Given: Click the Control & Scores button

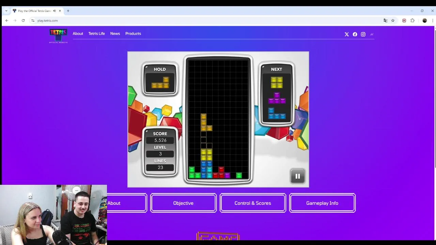Looking at the screenshot, I should click(253, 203).
